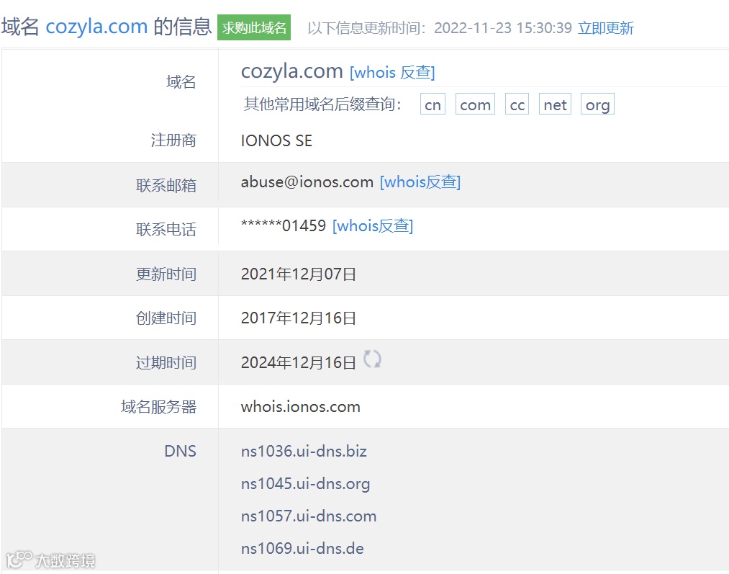Viewport: 729px width, 574px height.
Task: Open cozyla.com link in the page title
Action: tap(96, 27)
